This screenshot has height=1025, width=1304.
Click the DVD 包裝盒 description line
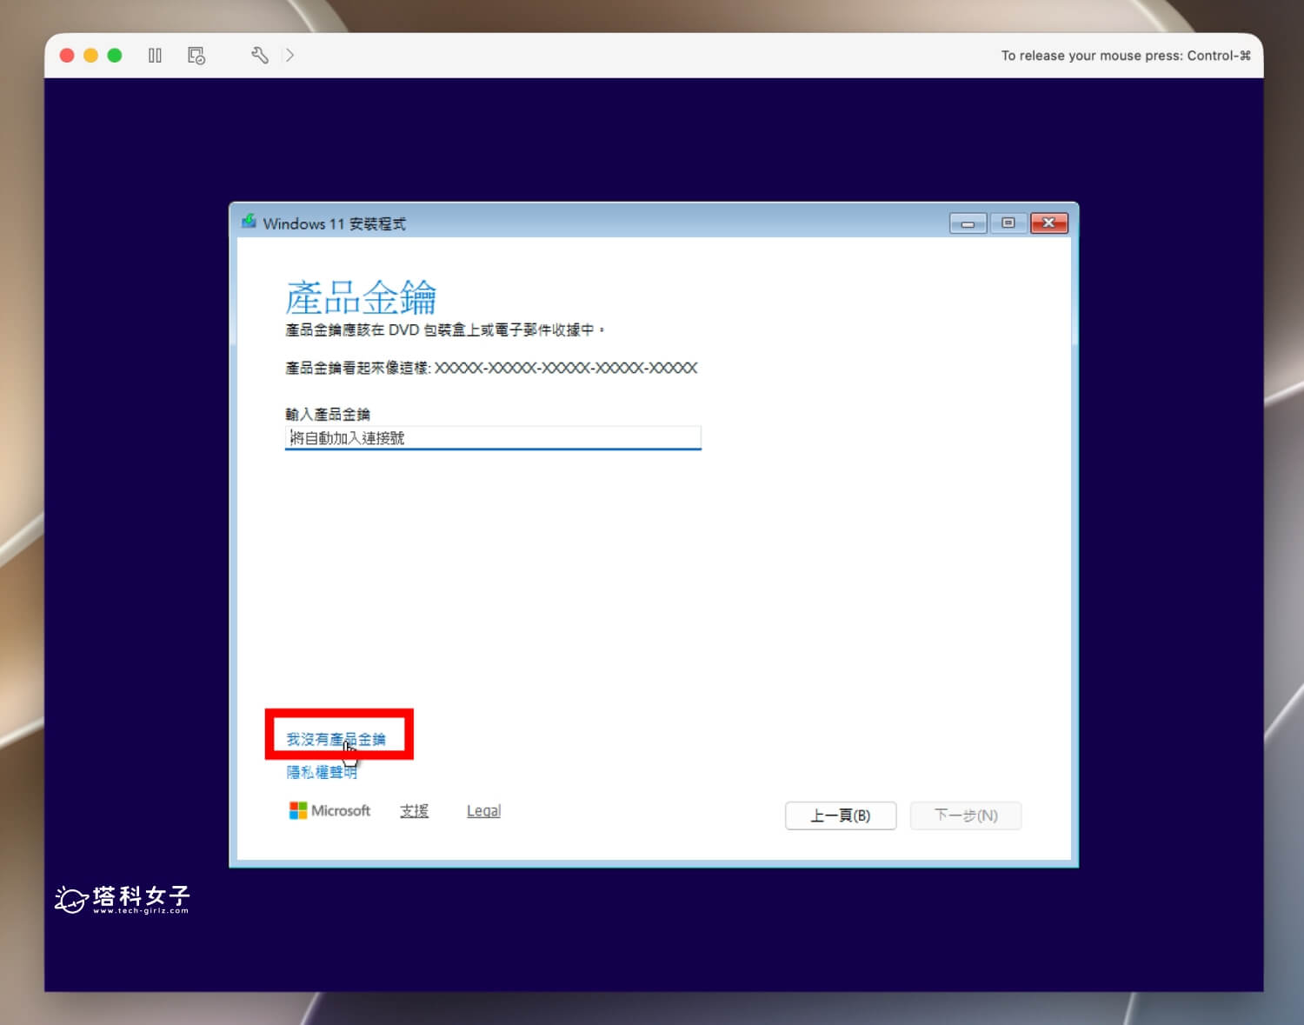coord(444,330)
